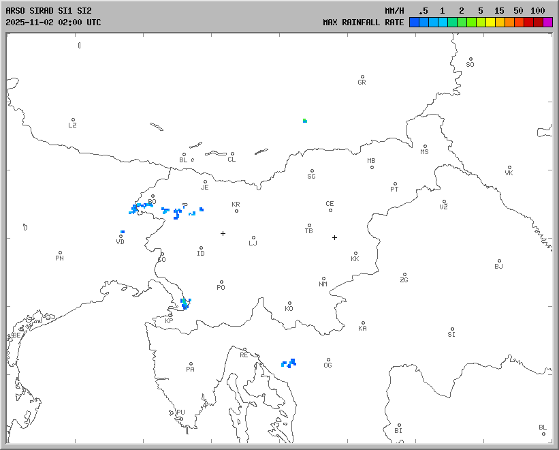
Task: Pick the leftmost dark blue legend swatch
Action: tap(413, 22)
